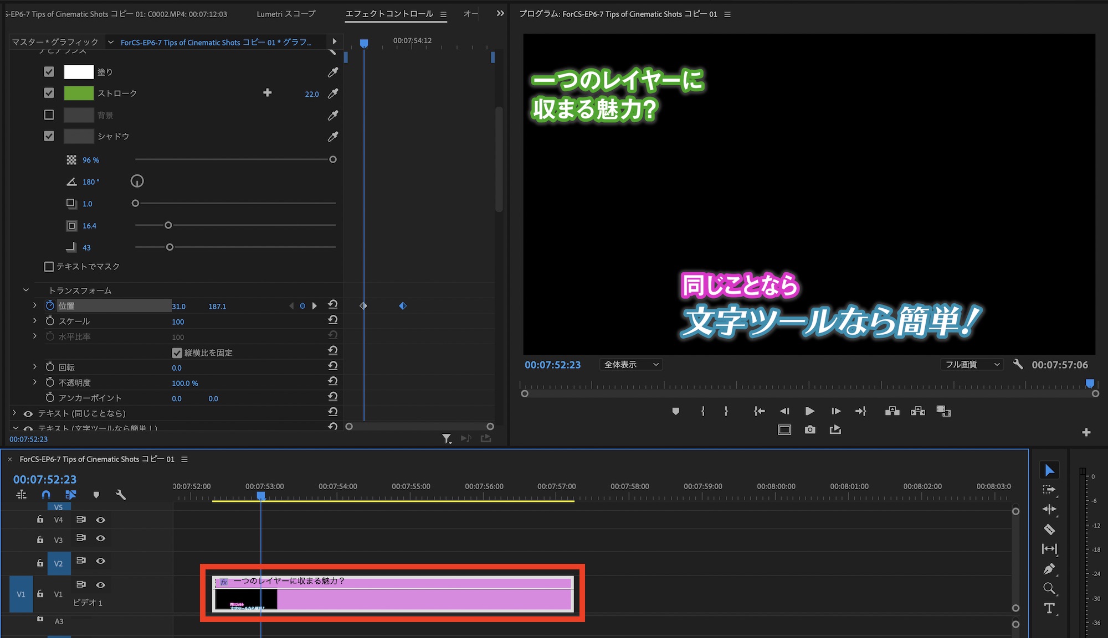Click the Export Frame camera icon
Viewport: 1108px width, 638px height.
[810, 430]
